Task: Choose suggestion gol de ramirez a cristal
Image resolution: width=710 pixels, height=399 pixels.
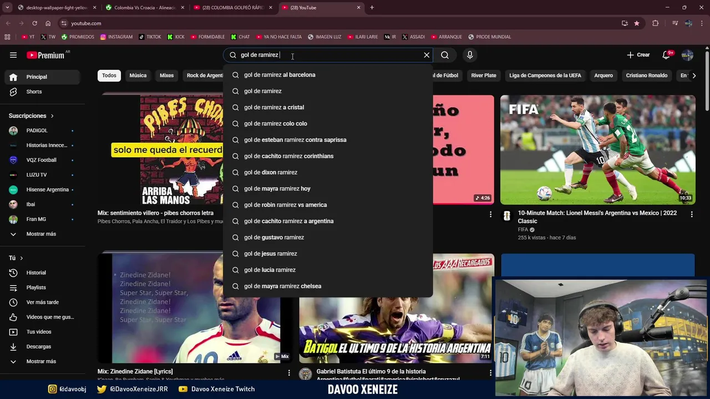Action: click(x=328, y=107)
